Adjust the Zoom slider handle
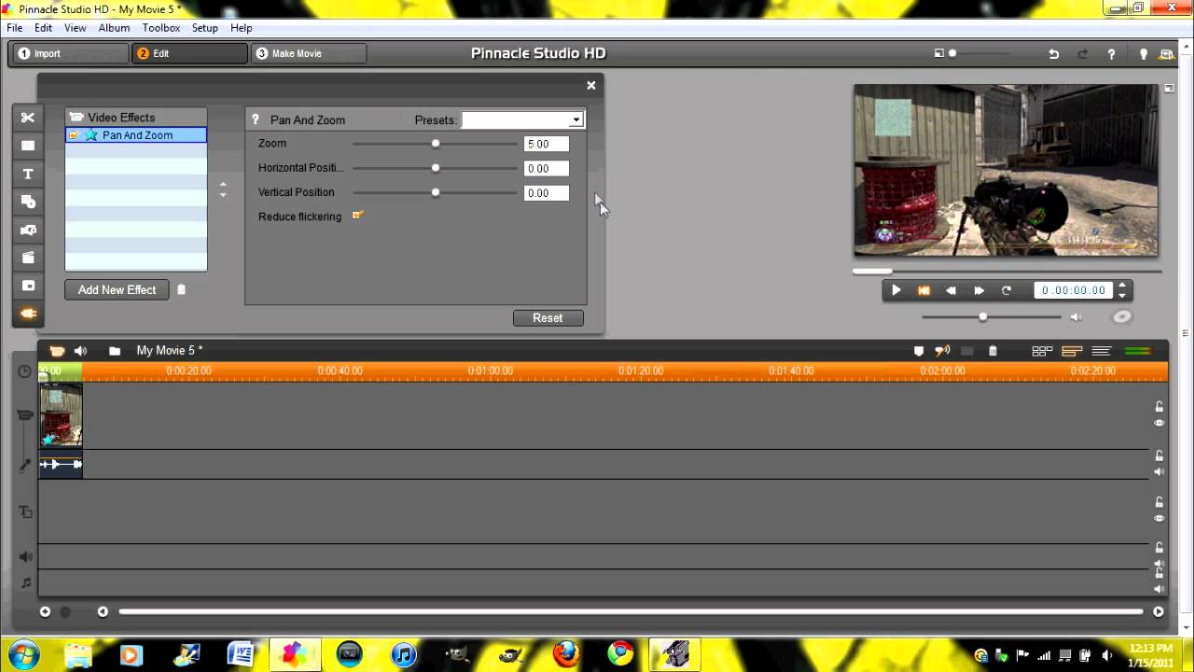Screen dimensions: 1194x672 (436, 144)
